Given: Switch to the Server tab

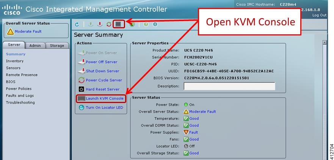Looking at the screenshot, I should coord(14,45).
